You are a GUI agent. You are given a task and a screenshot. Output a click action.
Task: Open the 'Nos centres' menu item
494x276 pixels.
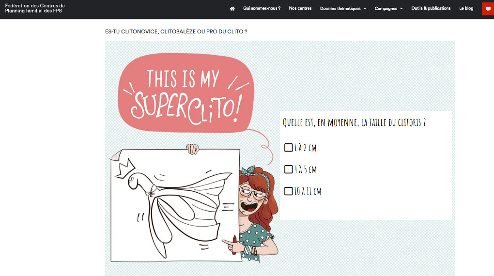point(300,8)
